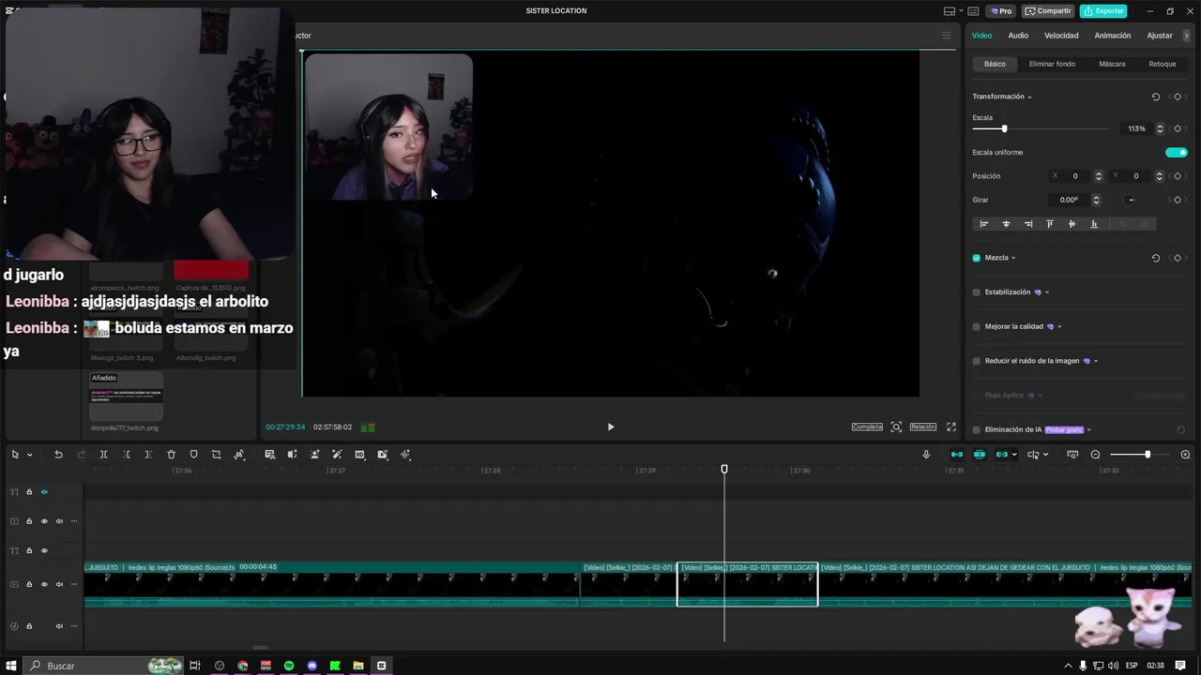Click the Compartir button
Screen dimensions: 1201x675
pyautogui.click(x=1048, y=11)
